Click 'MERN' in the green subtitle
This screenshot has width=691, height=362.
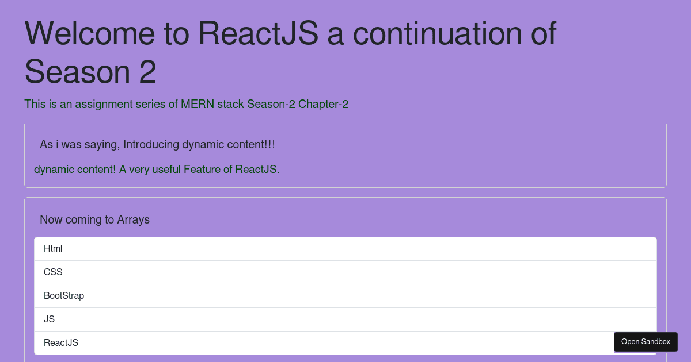(x=197, y=105)
